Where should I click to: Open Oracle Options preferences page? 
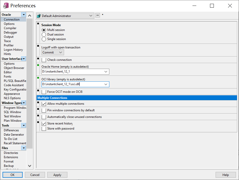pos(9,24)
